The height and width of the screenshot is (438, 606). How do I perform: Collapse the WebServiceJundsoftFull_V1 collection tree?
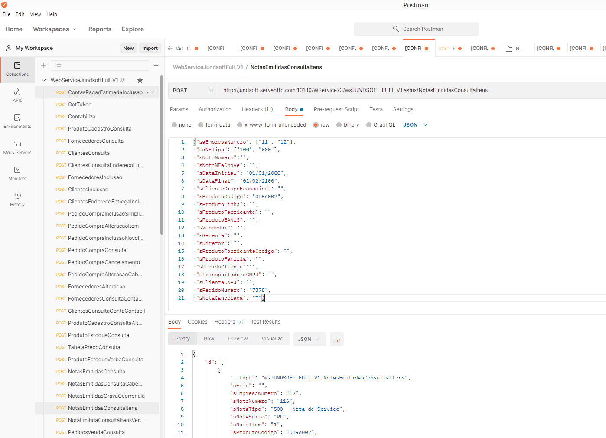pyautogui.click(x=44, y=80)
